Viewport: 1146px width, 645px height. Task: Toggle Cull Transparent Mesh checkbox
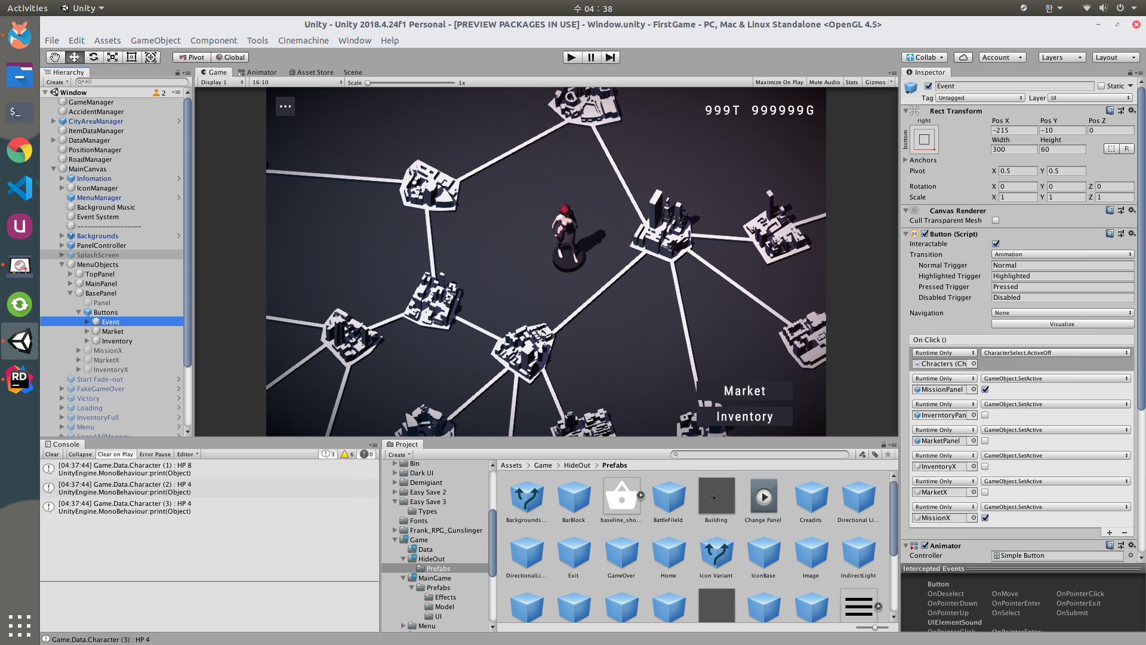click(x=996, y=220)
